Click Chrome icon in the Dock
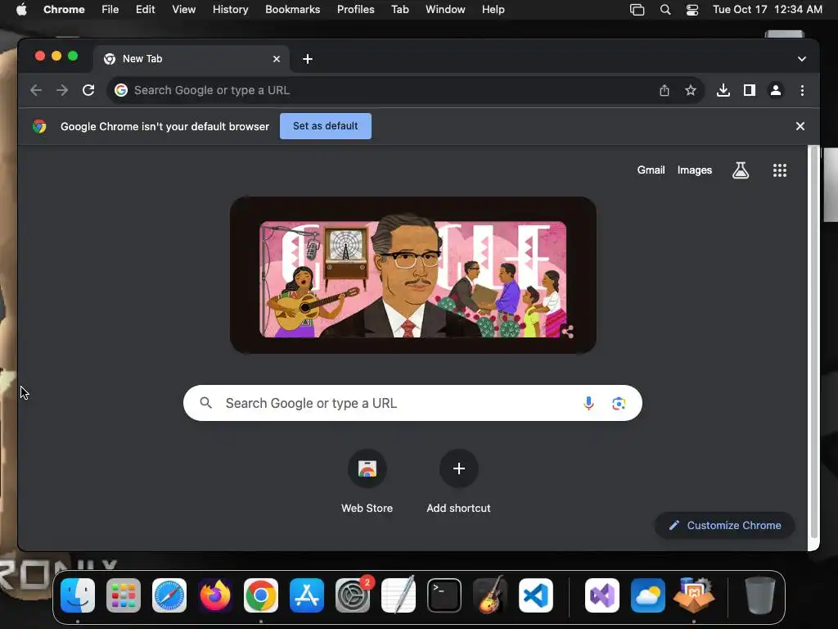Screen dimensions: 838x629 (x=261, y=595)
